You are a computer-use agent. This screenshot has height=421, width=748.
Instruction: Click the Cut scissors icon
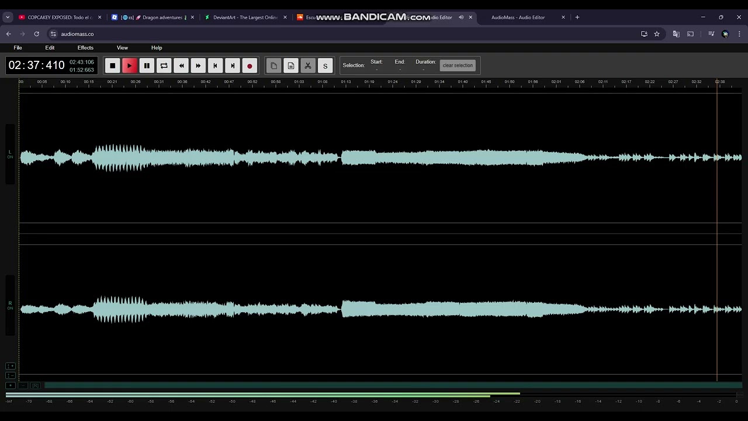308,65
